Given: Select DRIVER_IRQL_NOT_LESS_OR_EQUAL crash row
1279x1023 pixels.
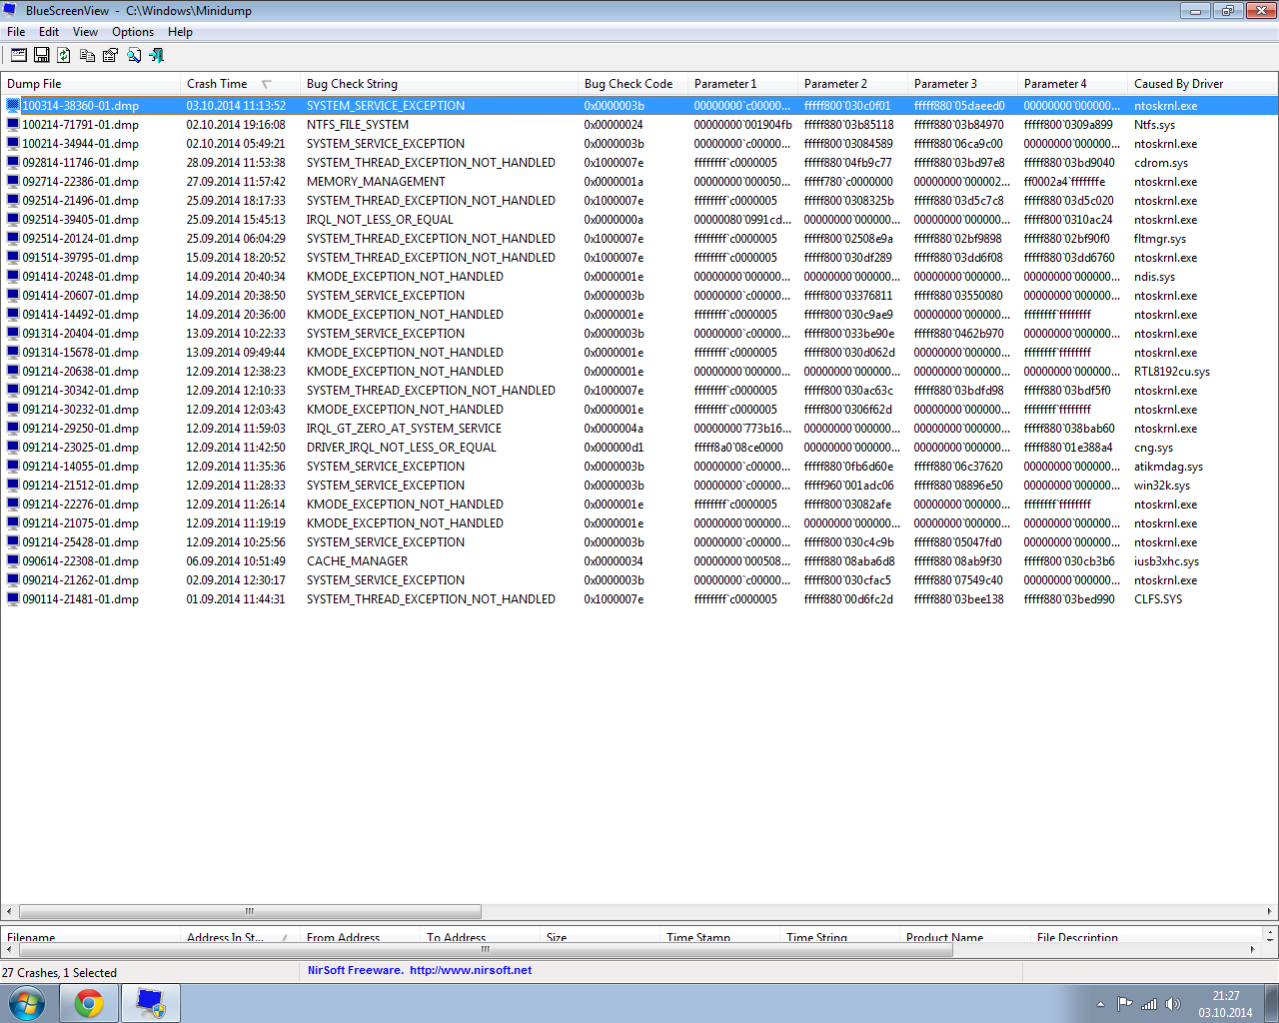Looking at the screenshot, I should 639,448.
